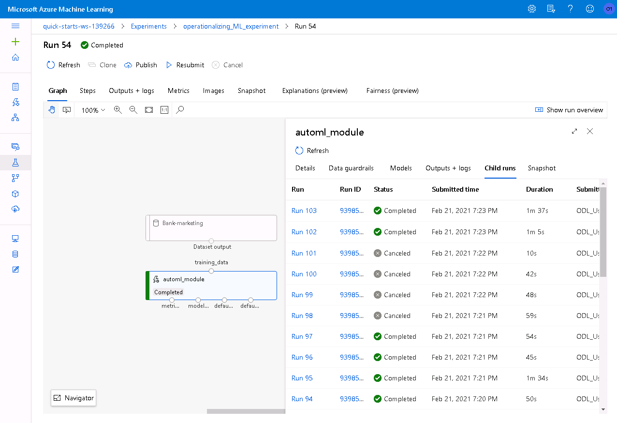
Task: Open the Details tab in automl_module panel
Action: [x=305, y=168]
